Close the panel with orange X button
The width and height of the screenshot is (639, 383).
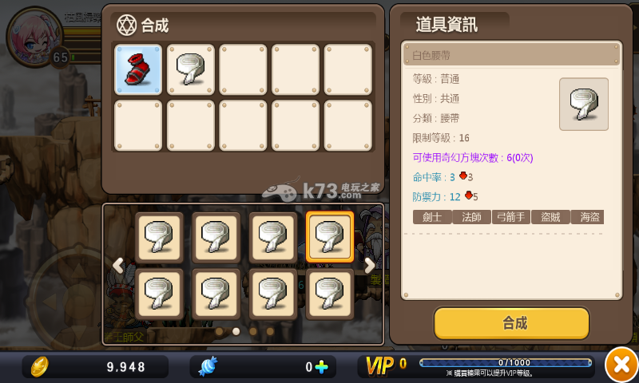[x=621, y=365]
